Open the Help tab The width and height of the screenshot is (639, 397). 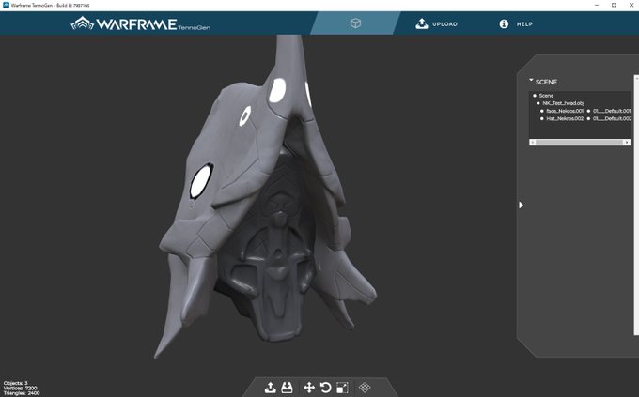[516, 24]
